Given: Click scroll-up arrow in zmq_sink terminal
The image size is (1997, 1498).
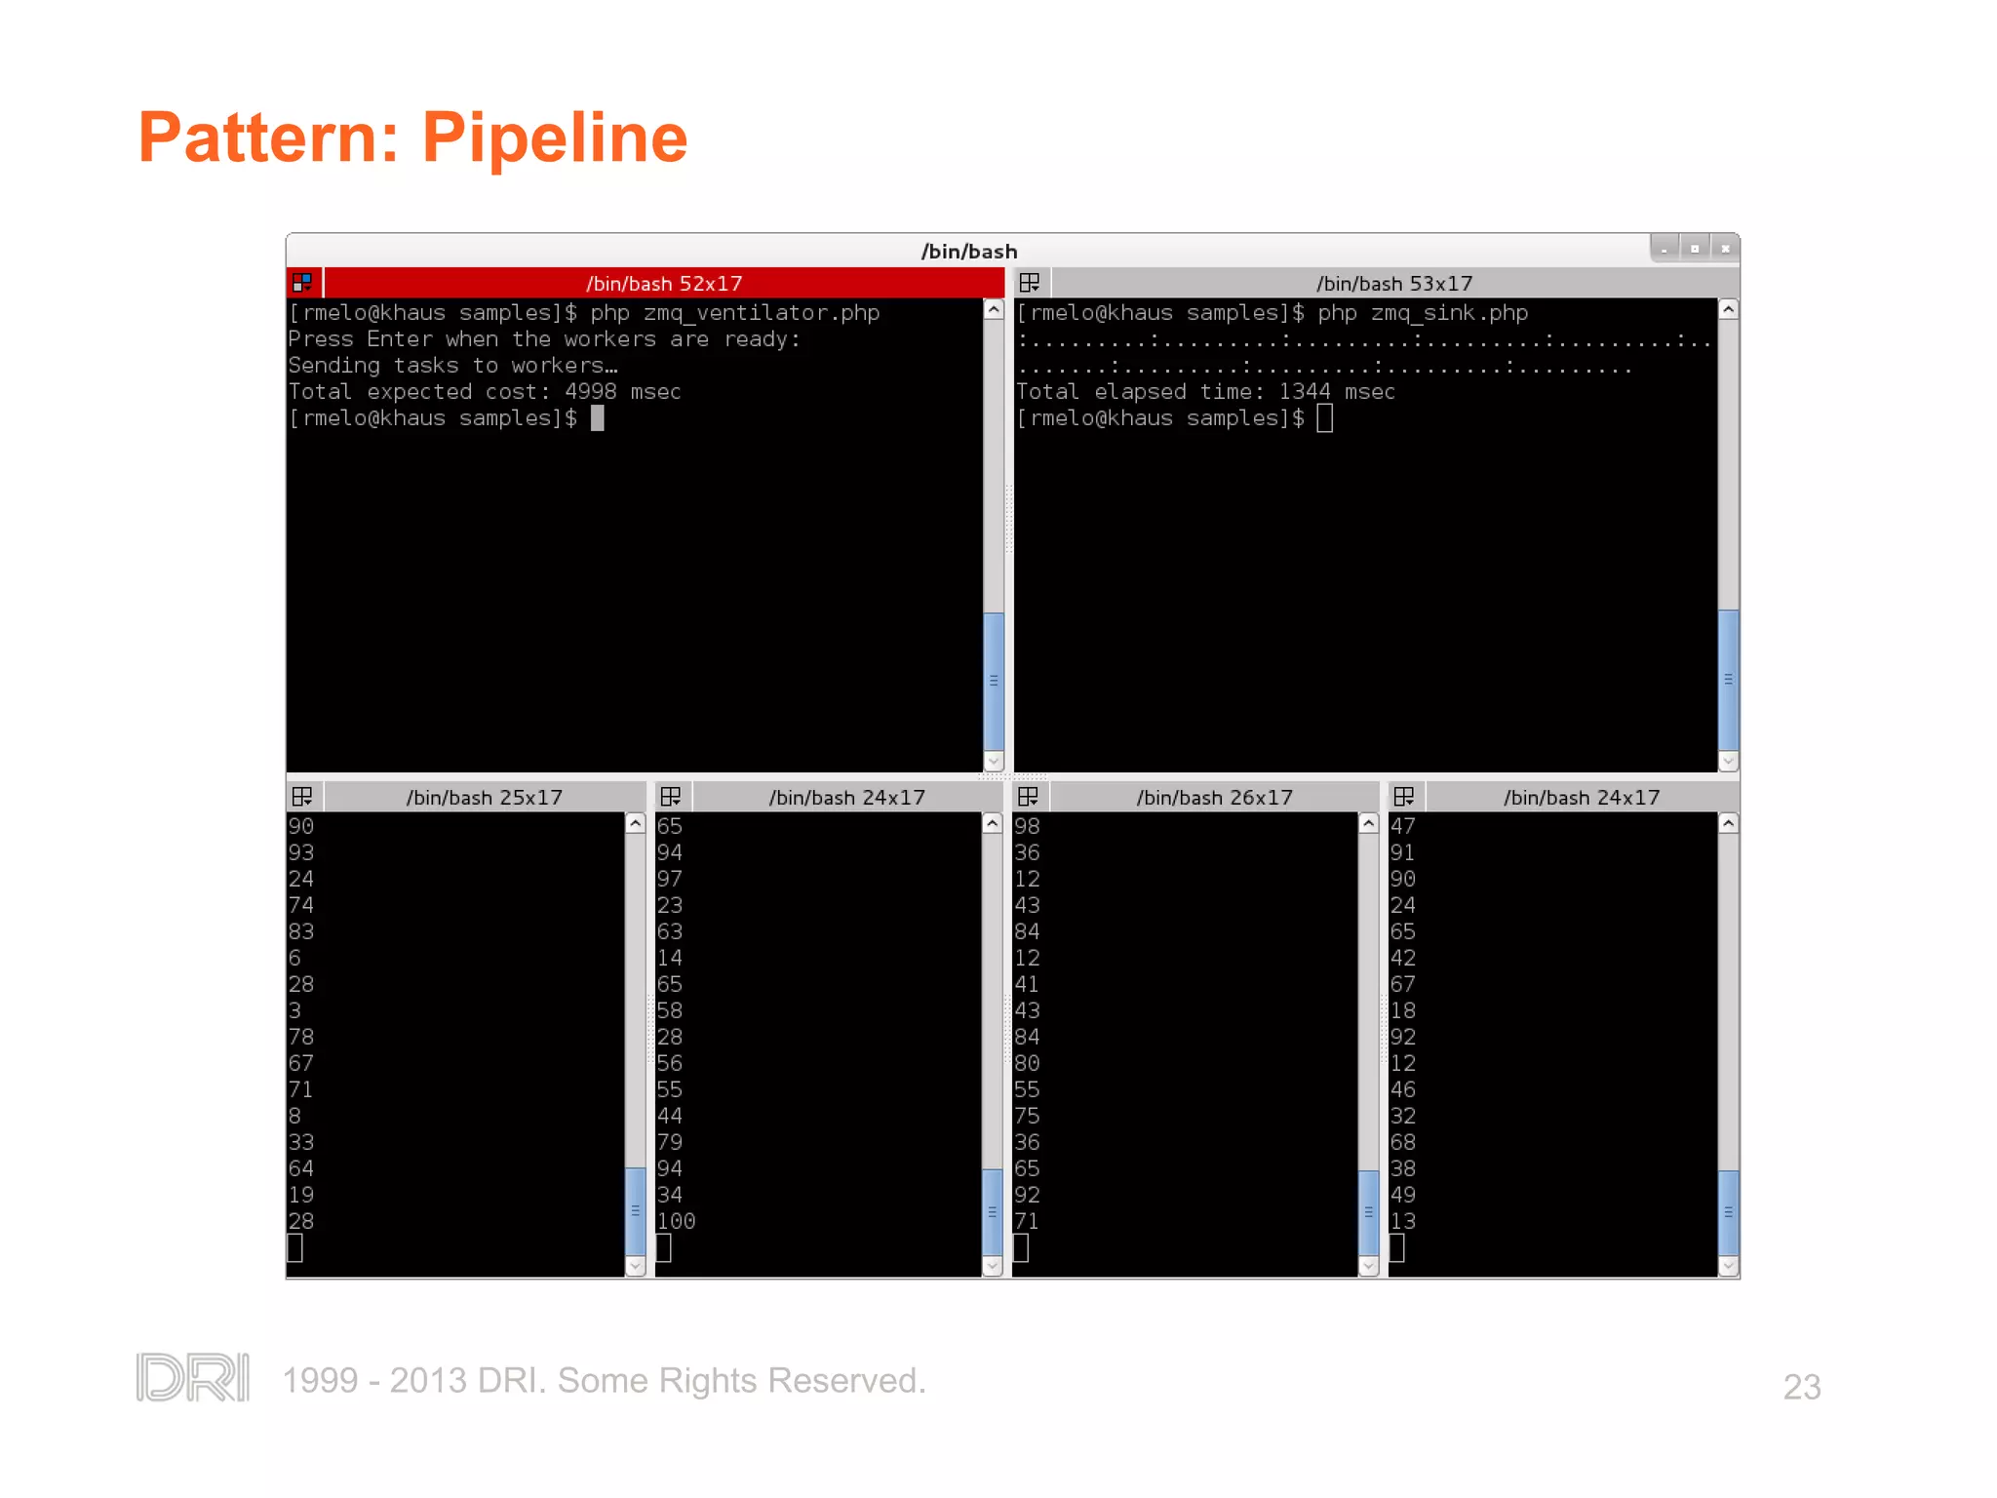Looking at the screenshot, I should click(1728, 310).
